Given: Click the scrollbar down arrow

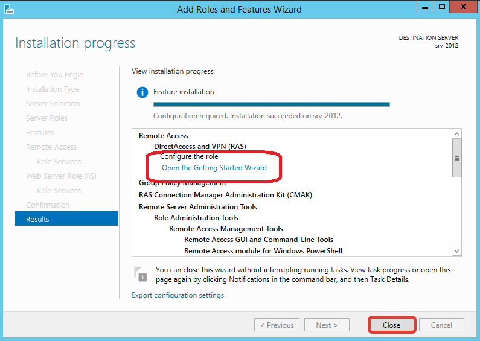Looking at the screenshot, I should (456, 251).
